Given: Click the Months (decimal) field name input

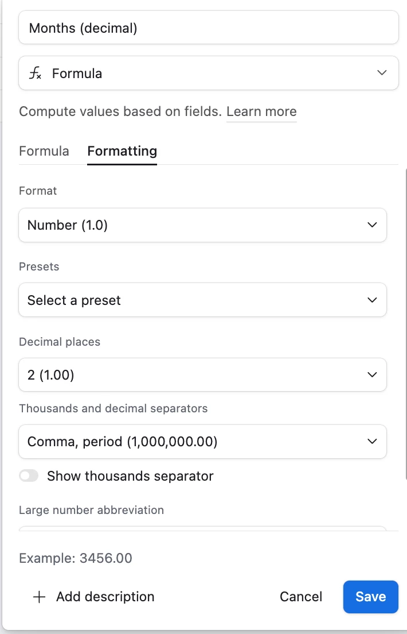Looking at the screenshot, I should (x=208, y=28).
